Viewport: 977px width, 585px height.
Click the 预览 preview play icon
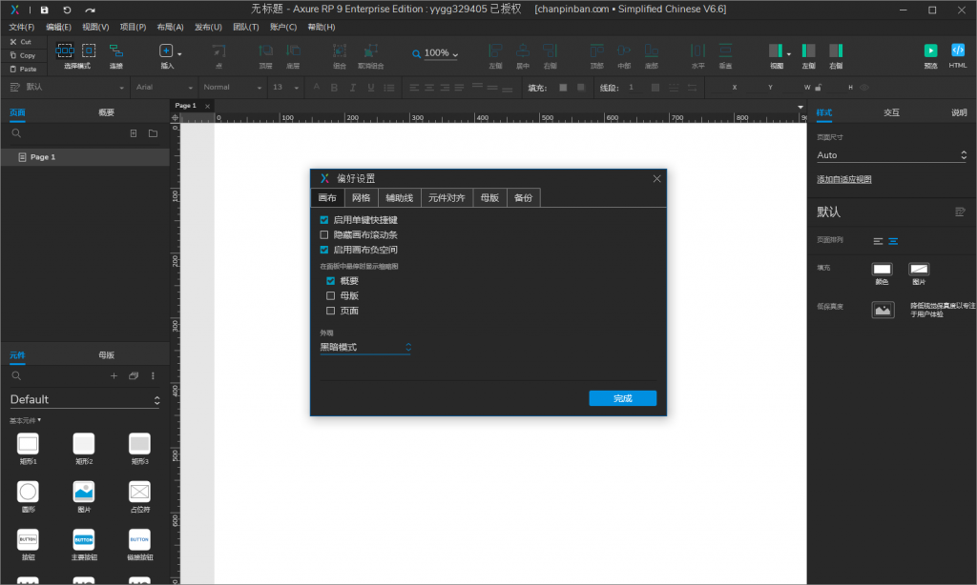(x=930, y=50)
